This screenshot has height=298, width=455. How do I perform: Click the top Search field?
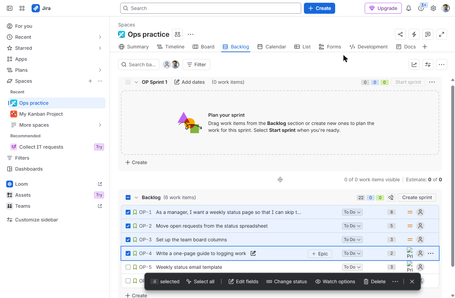211,8
